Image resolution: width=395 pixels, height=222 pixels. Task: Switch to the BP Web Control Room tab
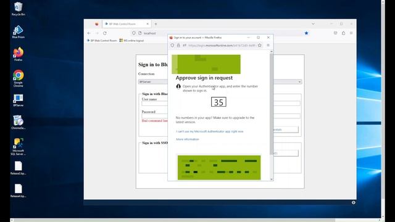pos(127,24)
